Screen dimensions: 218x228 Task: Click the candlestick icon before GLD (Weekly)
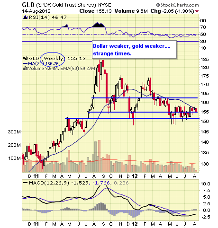26,58
